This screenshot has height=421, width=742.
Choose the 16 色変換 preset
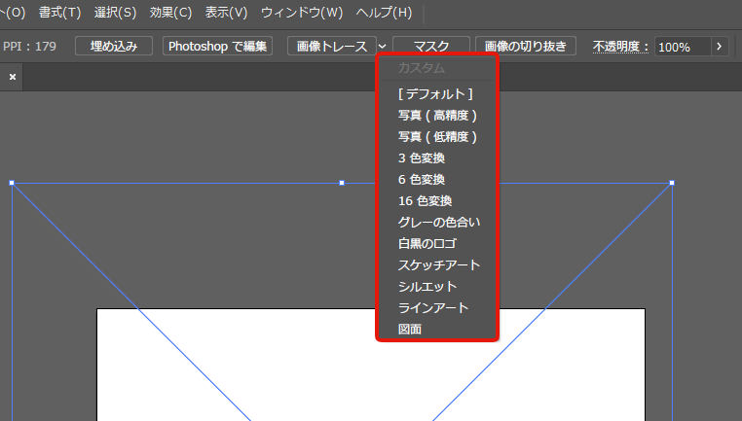(425, 201)
